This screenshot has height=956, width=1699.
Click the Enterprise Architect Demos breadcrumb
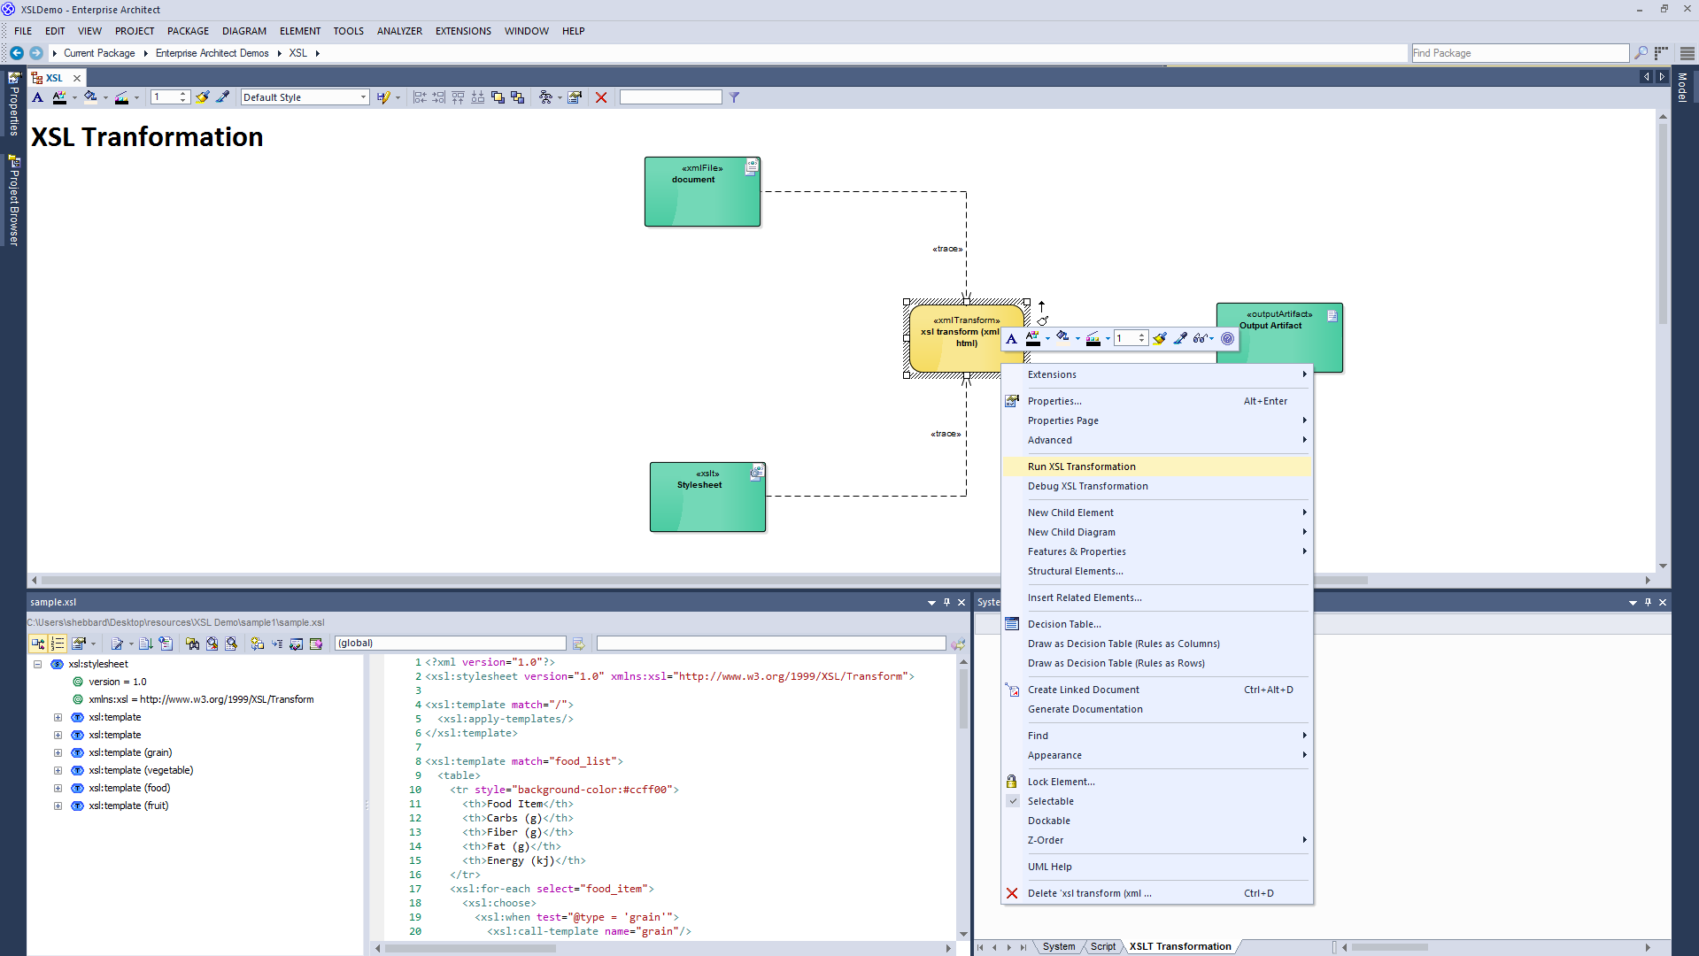212,53
